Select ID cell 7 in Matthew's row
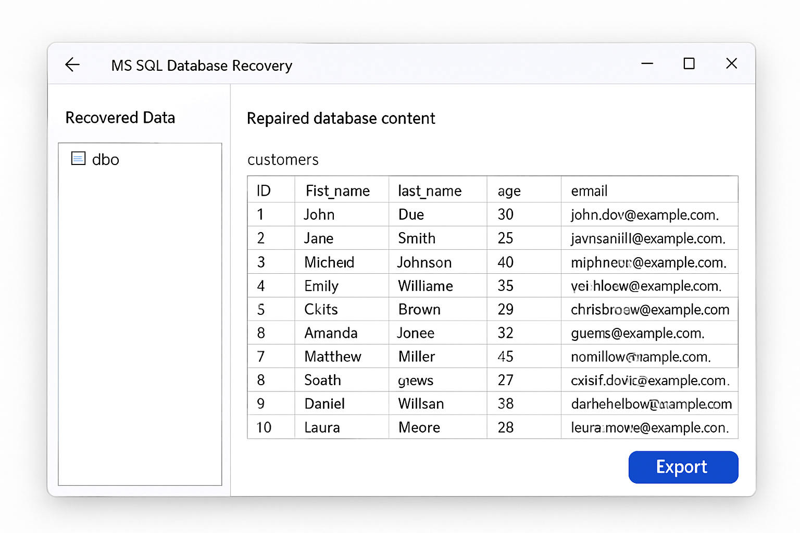Screen dimensions: 800x533 (271, 356)
